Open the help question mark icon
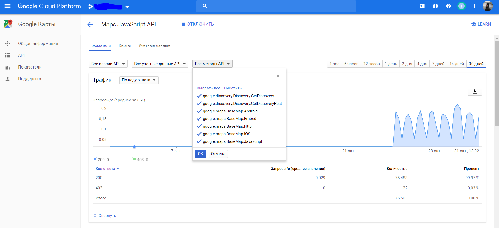Viewport: 499px width, 228px height. pos(448,6)
